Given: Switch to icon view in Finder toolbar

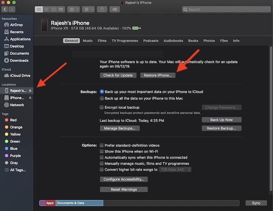Looking at the screenshot, I should [39, 9].
